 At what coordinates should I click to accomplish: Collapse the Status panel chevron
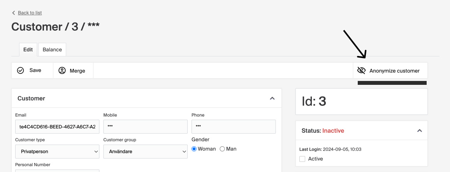(419, 131)
